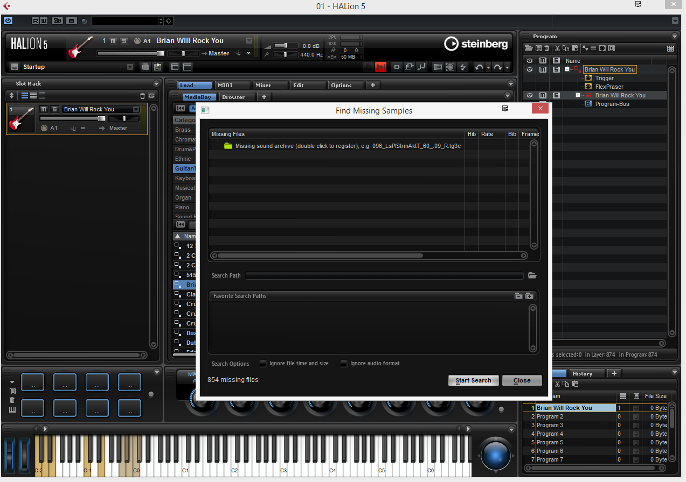Switch to the Edit tab

pyautogui.click(x=308, y=85)
